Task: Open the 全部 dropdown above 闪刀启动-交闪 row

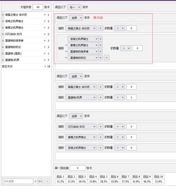Action: (x=76, y=116)
